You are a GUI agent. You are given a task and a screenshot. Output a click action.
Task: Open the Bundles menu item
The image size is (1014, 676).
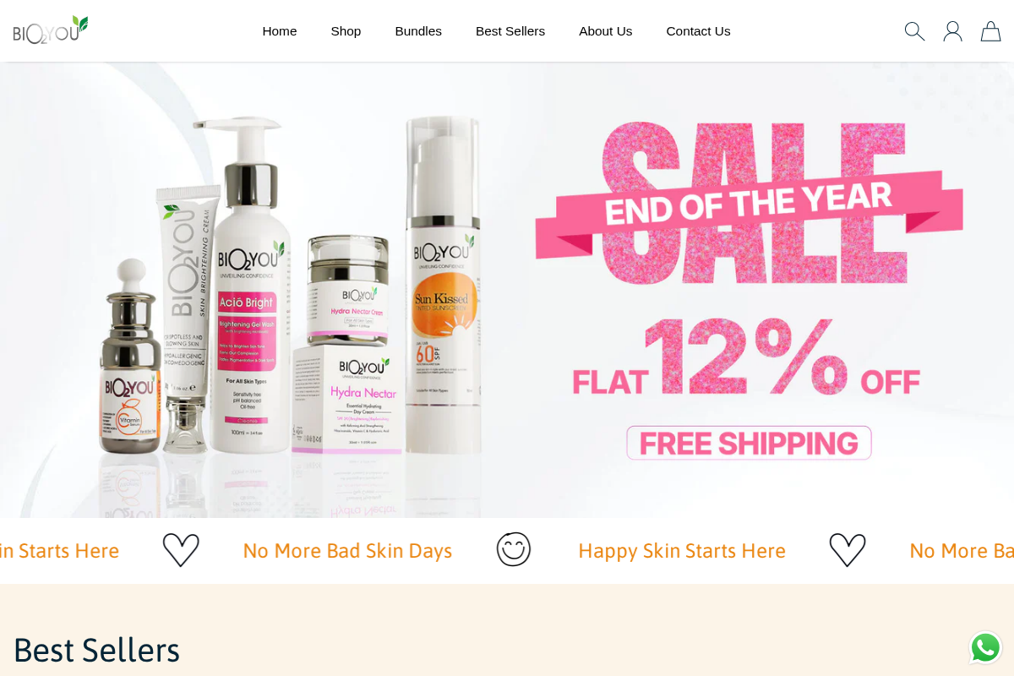pos(418,31)
